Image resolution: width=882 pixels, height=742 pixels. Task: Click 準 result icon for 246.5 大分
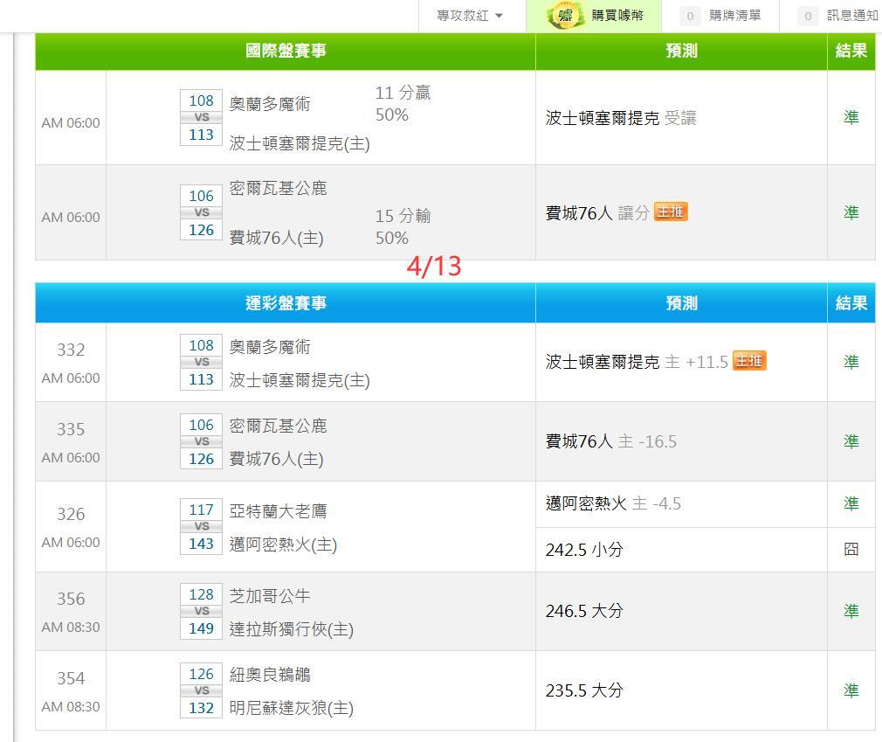click(x=851, y=611)
